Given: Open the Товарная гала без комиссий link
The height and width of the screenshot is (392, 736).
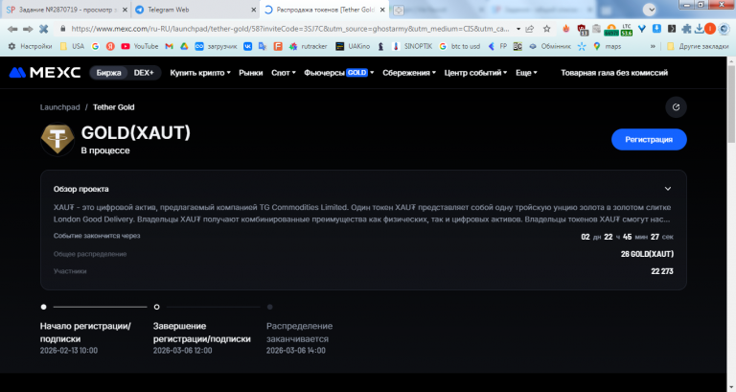Looking at the screenshot, I should (x=614, y=73).
